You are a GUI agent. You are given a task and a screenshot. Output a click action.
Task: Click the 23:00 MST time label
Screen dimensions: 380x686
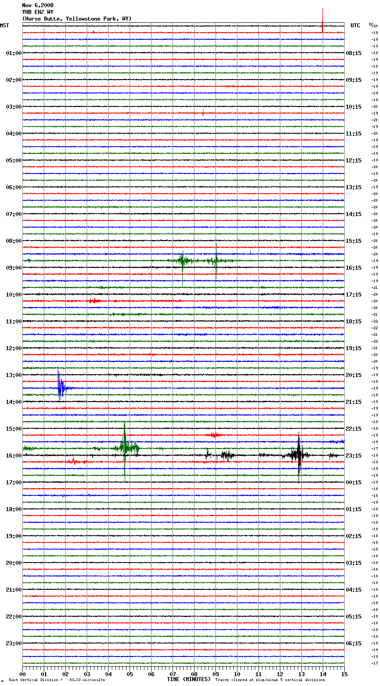[x=14, y=644]
